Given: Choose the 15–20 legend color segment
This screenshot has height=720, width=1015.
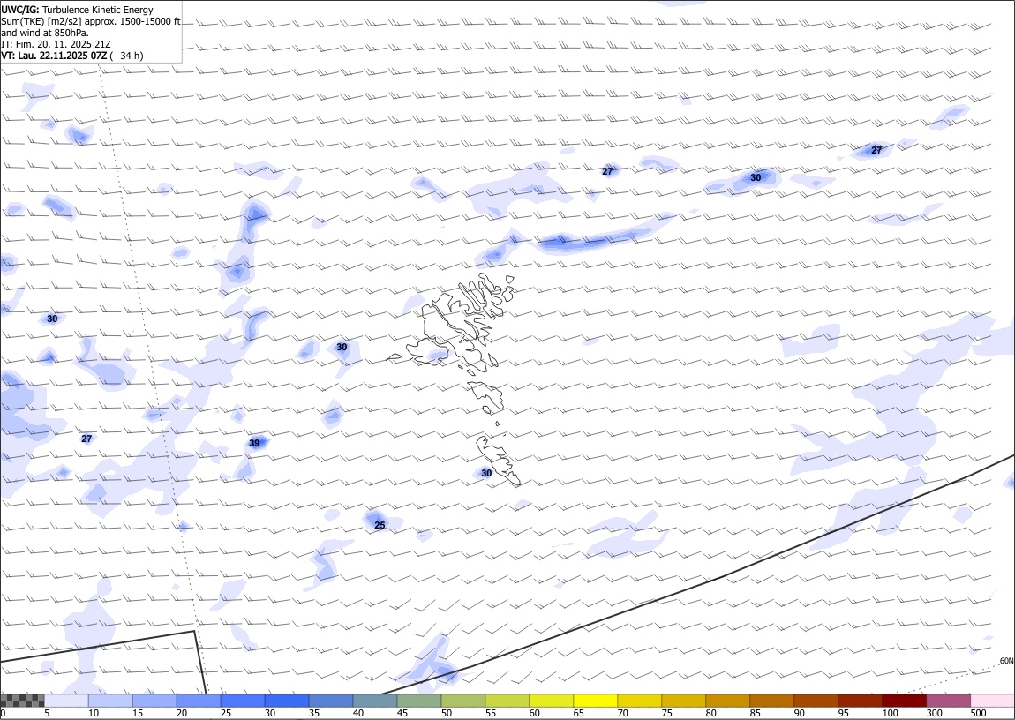Looking at the screenshot, I should pyautogui.click(x=154, y=701).
